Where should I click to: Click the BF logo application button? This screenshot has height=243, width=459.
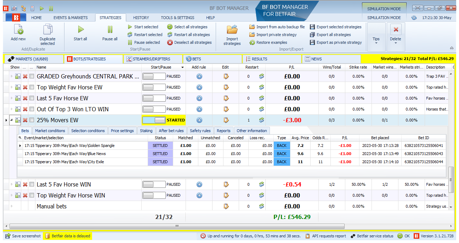click(16, 17)
